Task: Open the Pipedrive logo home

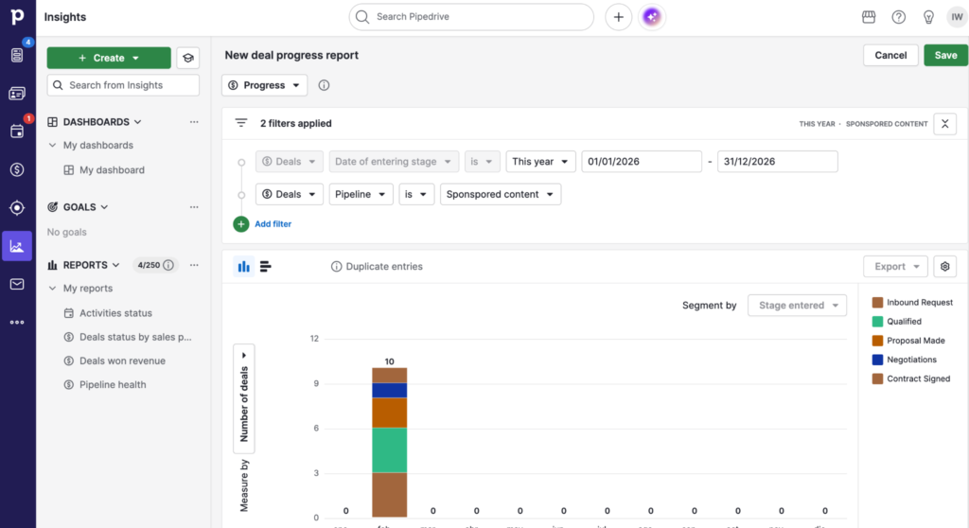Action: click(17, 17)
